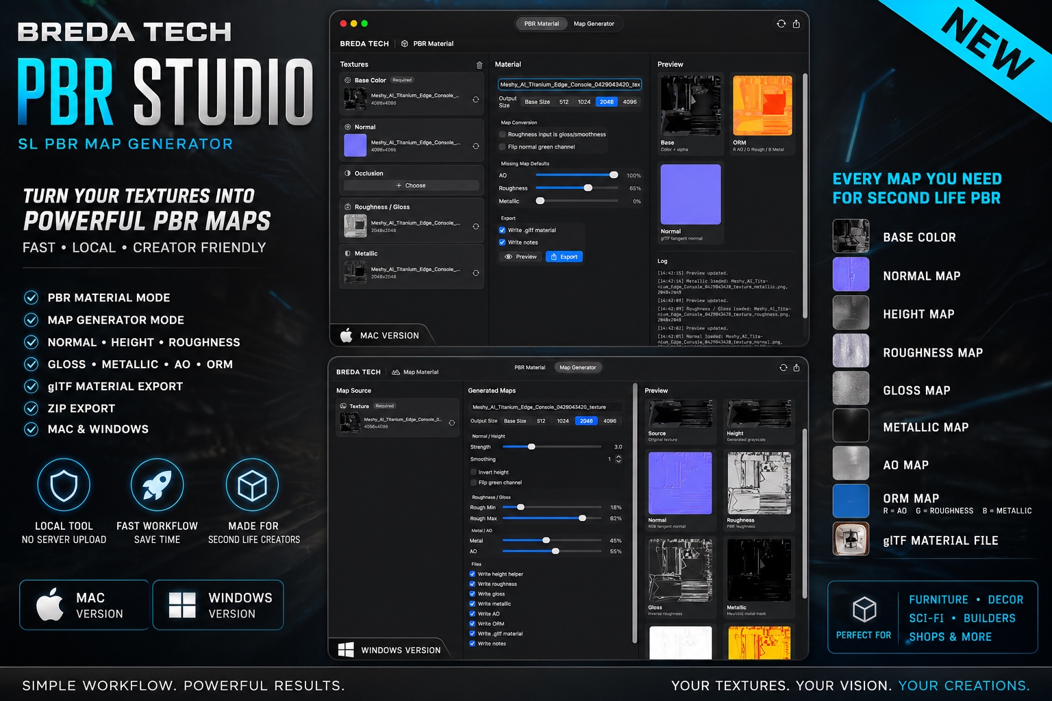Image resolution: width=1052 pixels, height=701 pixels.
Task: Enable Flip normal green channel
Action: coord(503,145)
